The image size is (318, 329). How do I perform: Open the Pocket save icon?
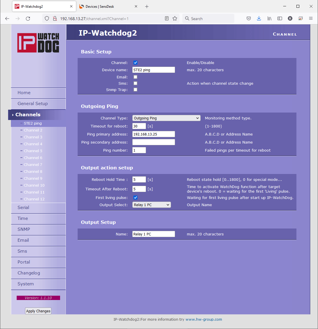pos(249,18)
